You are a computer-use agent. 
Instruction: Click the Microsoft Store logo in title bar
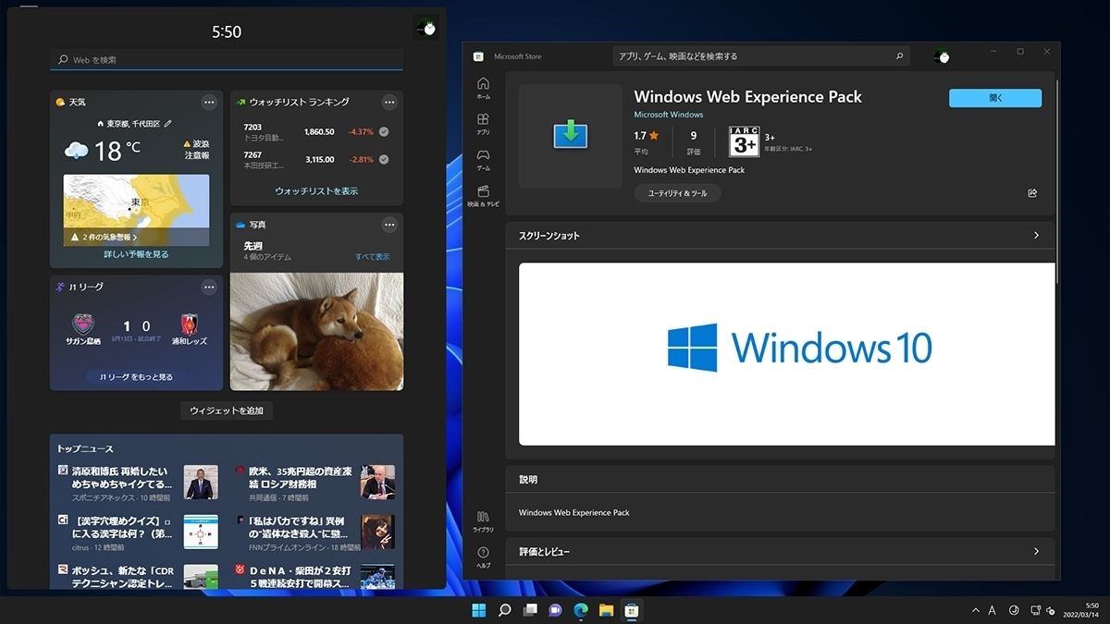478,56
